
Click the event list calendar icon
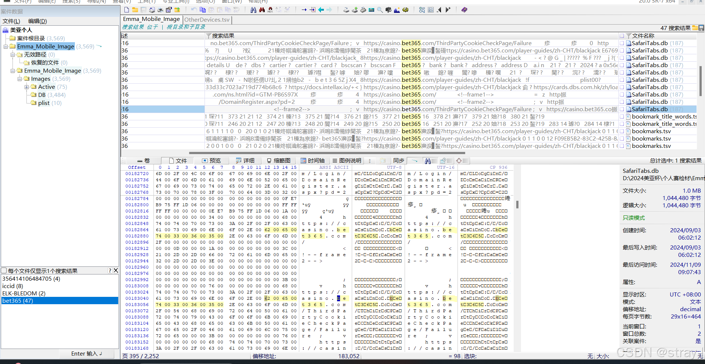446,161
